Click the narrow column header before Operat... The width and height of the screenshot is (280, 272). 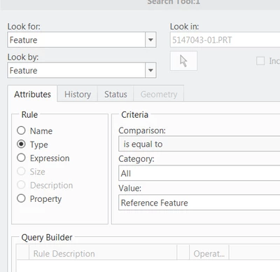click(183, 252)
